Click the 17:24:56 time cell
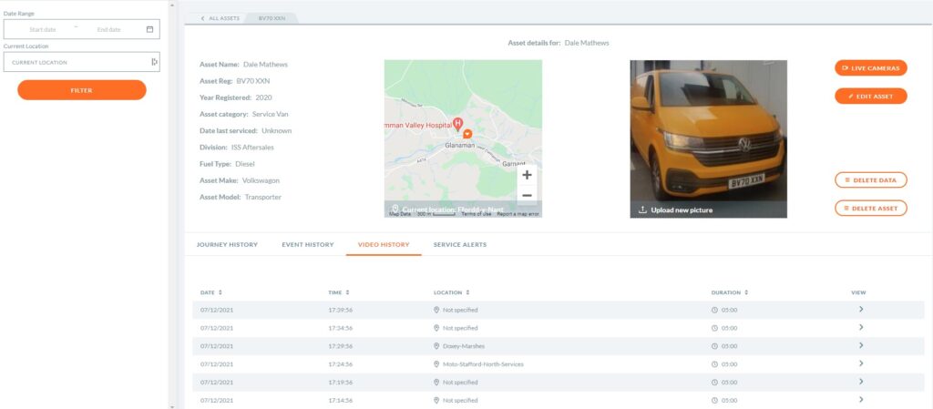 pos(341,363)
